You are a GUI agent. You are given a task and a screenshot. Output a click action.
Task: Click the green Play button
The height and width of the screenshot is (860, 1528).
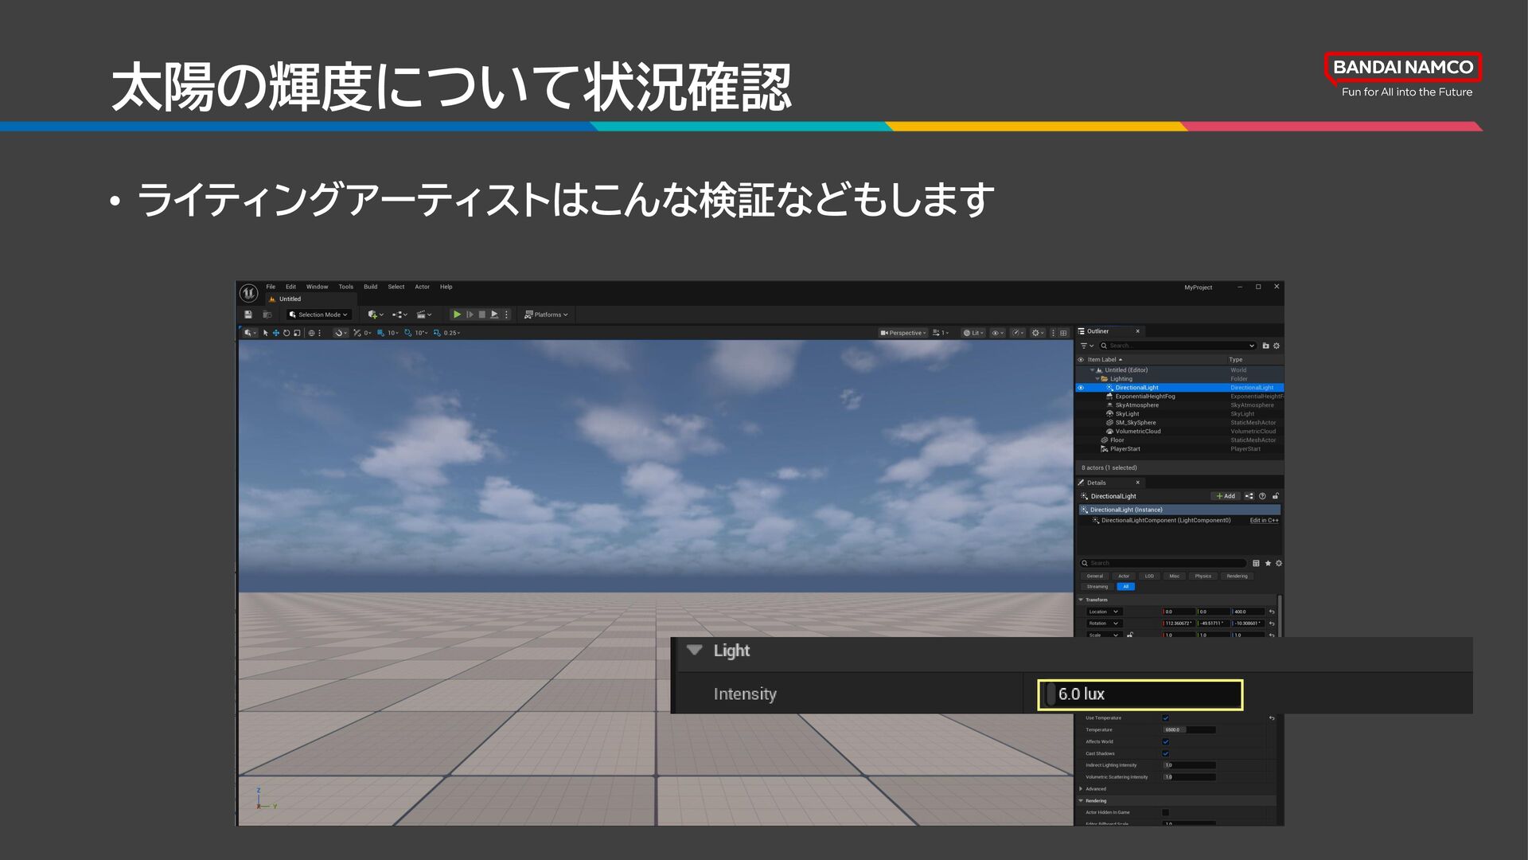tap(457, 315)
